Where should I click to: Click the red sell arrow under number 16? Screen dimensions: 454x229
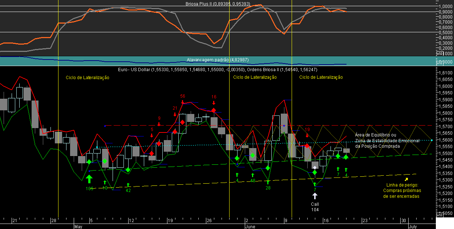pyautogui.click(x=214, y=103)
